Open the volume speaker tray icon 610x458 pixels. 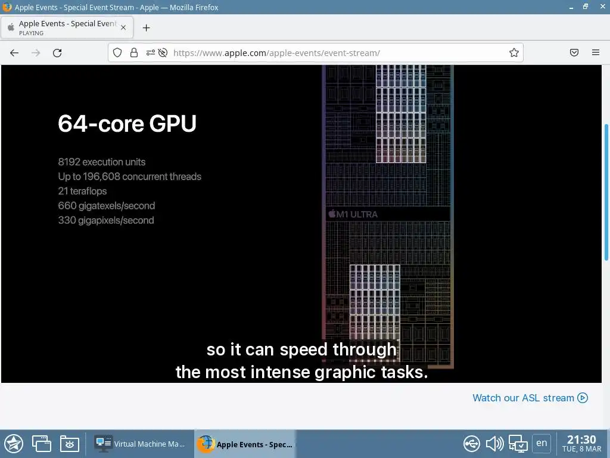(x=494, y=444)
